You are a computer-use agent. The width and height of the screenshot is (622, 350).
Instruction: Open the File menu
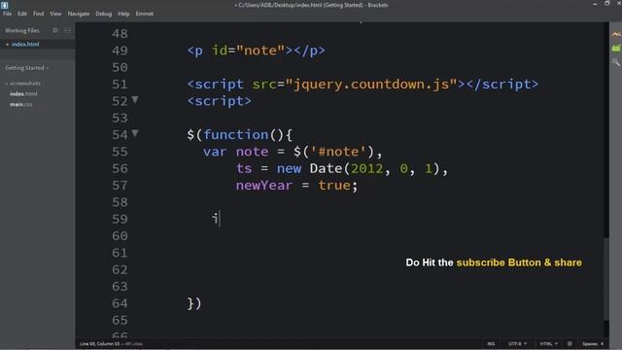[x=7, y=14]
